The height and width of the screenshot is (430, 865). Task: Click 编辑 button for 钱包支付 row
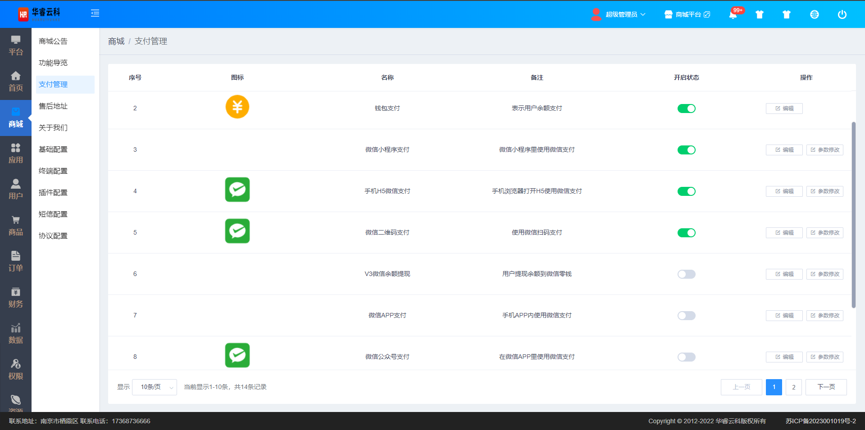(x=784, y=109)
